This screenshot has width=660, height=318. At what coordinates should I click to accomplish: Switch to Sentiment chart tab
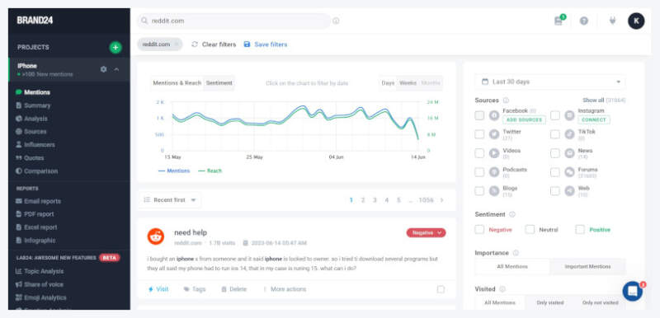coord(219,82)
